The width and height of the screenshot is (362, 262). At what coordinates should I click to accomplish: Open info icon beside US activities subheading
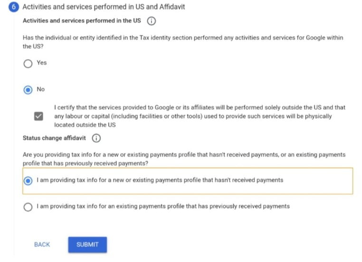pyautogui.click(x=152, y=21)
